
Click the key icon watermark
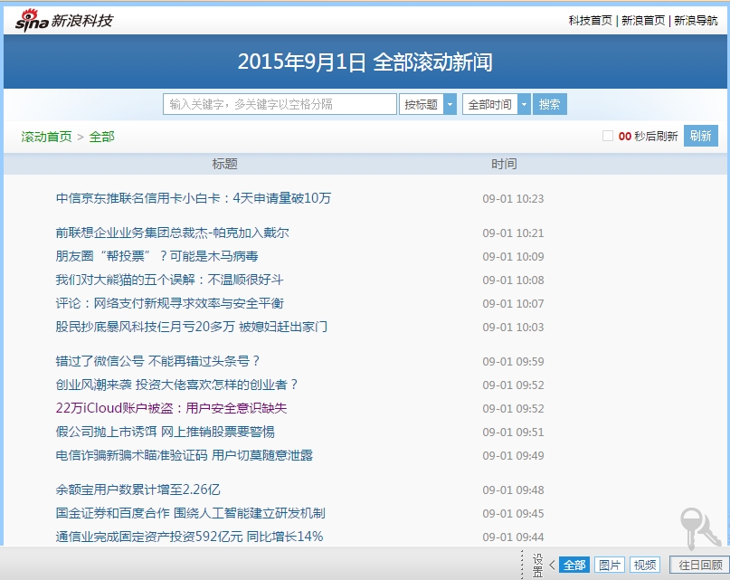pyautogui.click(x=701, y=529)
